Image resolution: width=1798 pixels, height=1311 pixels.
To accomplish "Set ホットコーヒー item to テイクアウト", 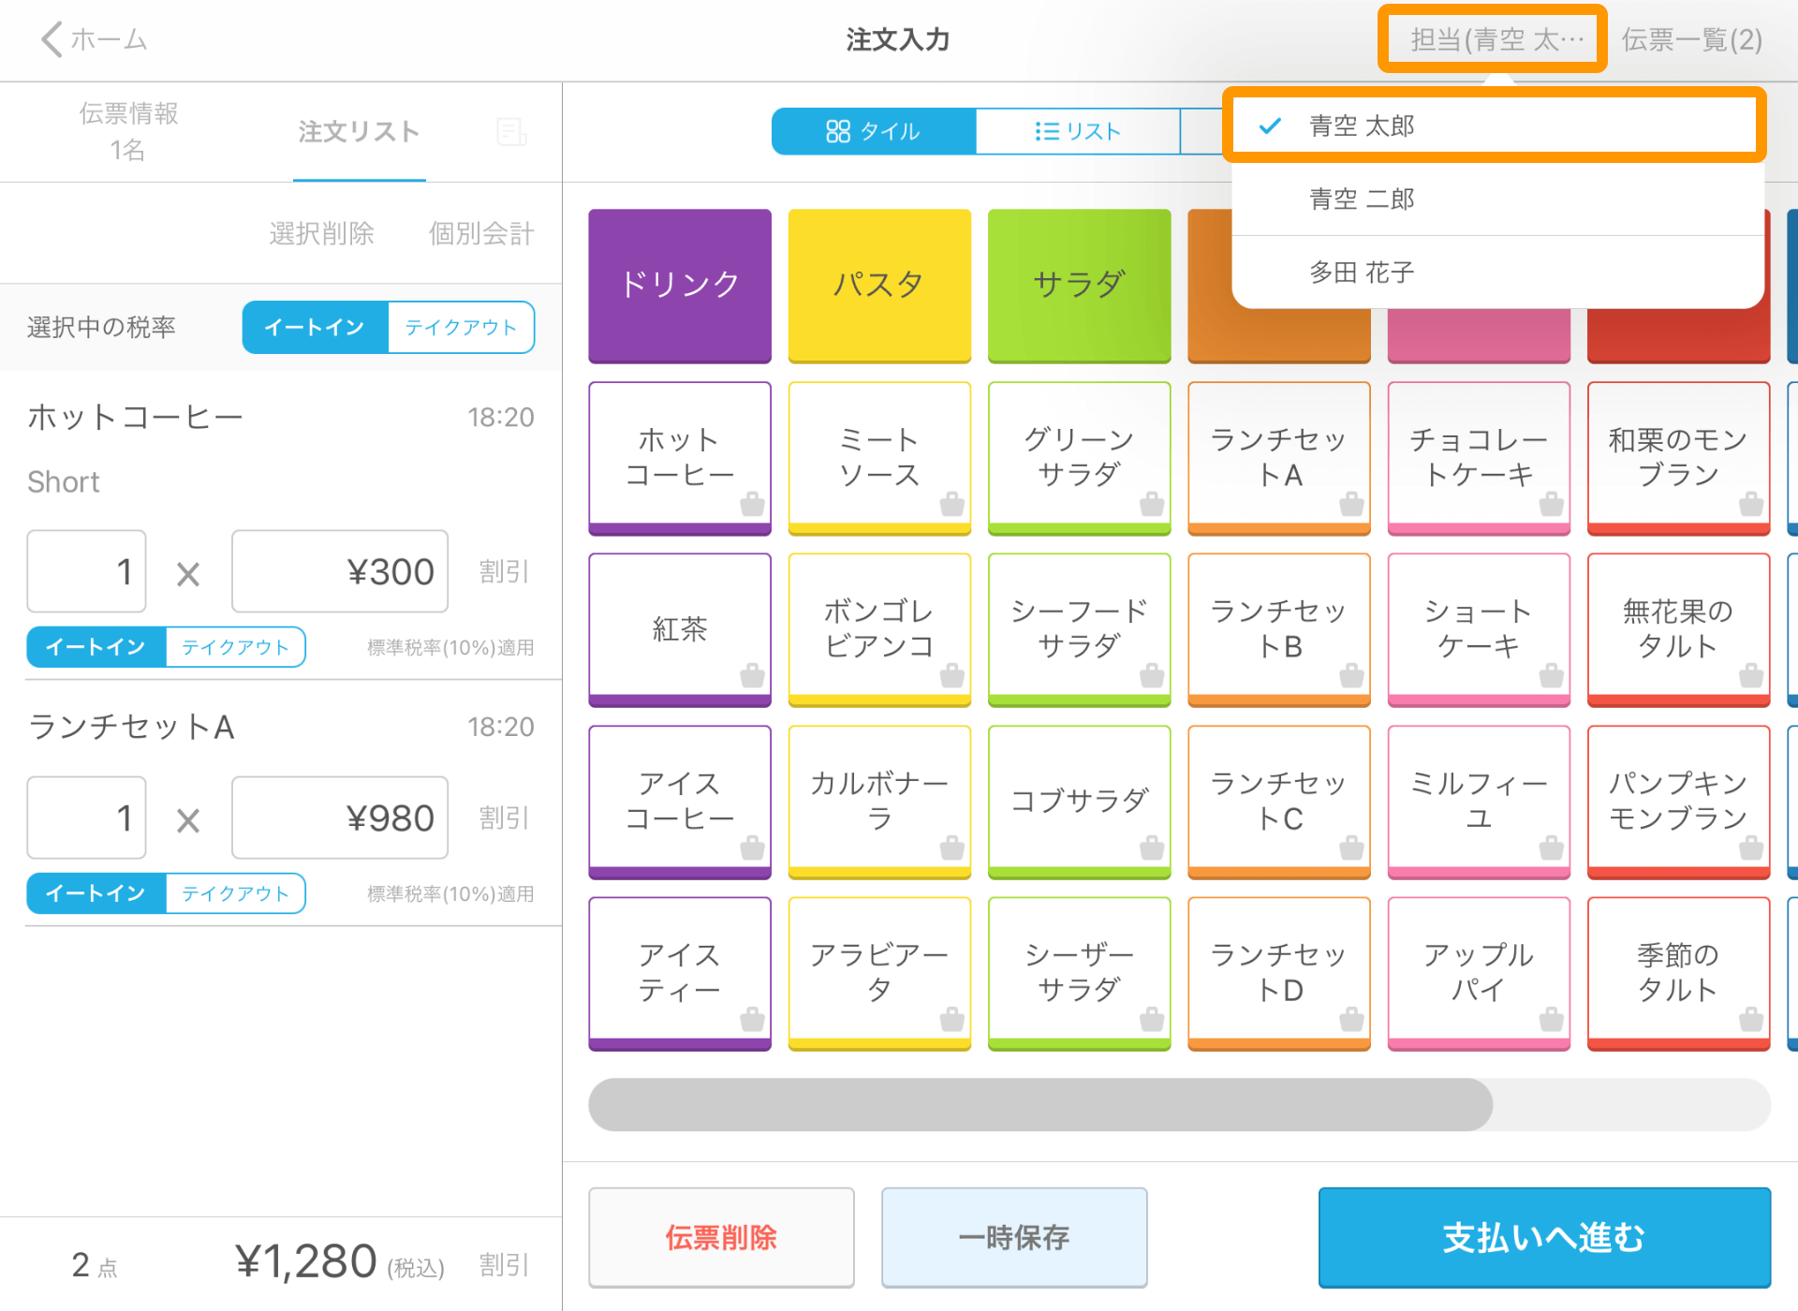I will [235, 647].
